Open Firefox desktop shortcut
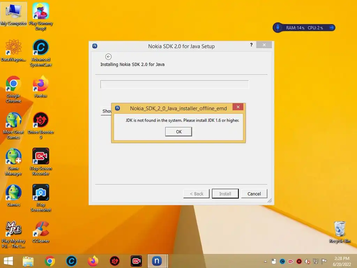Screen dimensions: 357x268 (41, 87)
